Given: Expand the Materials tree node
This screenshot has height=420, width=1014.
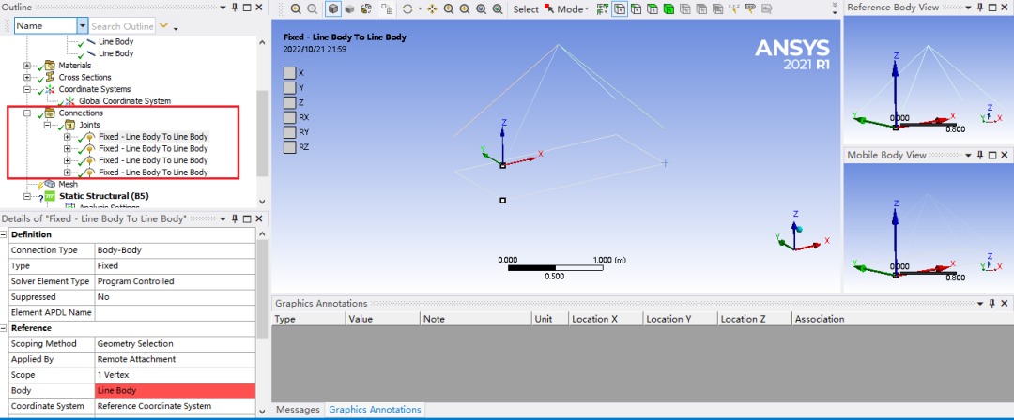Looking at the screenshot, I should [x=26, y=66].
